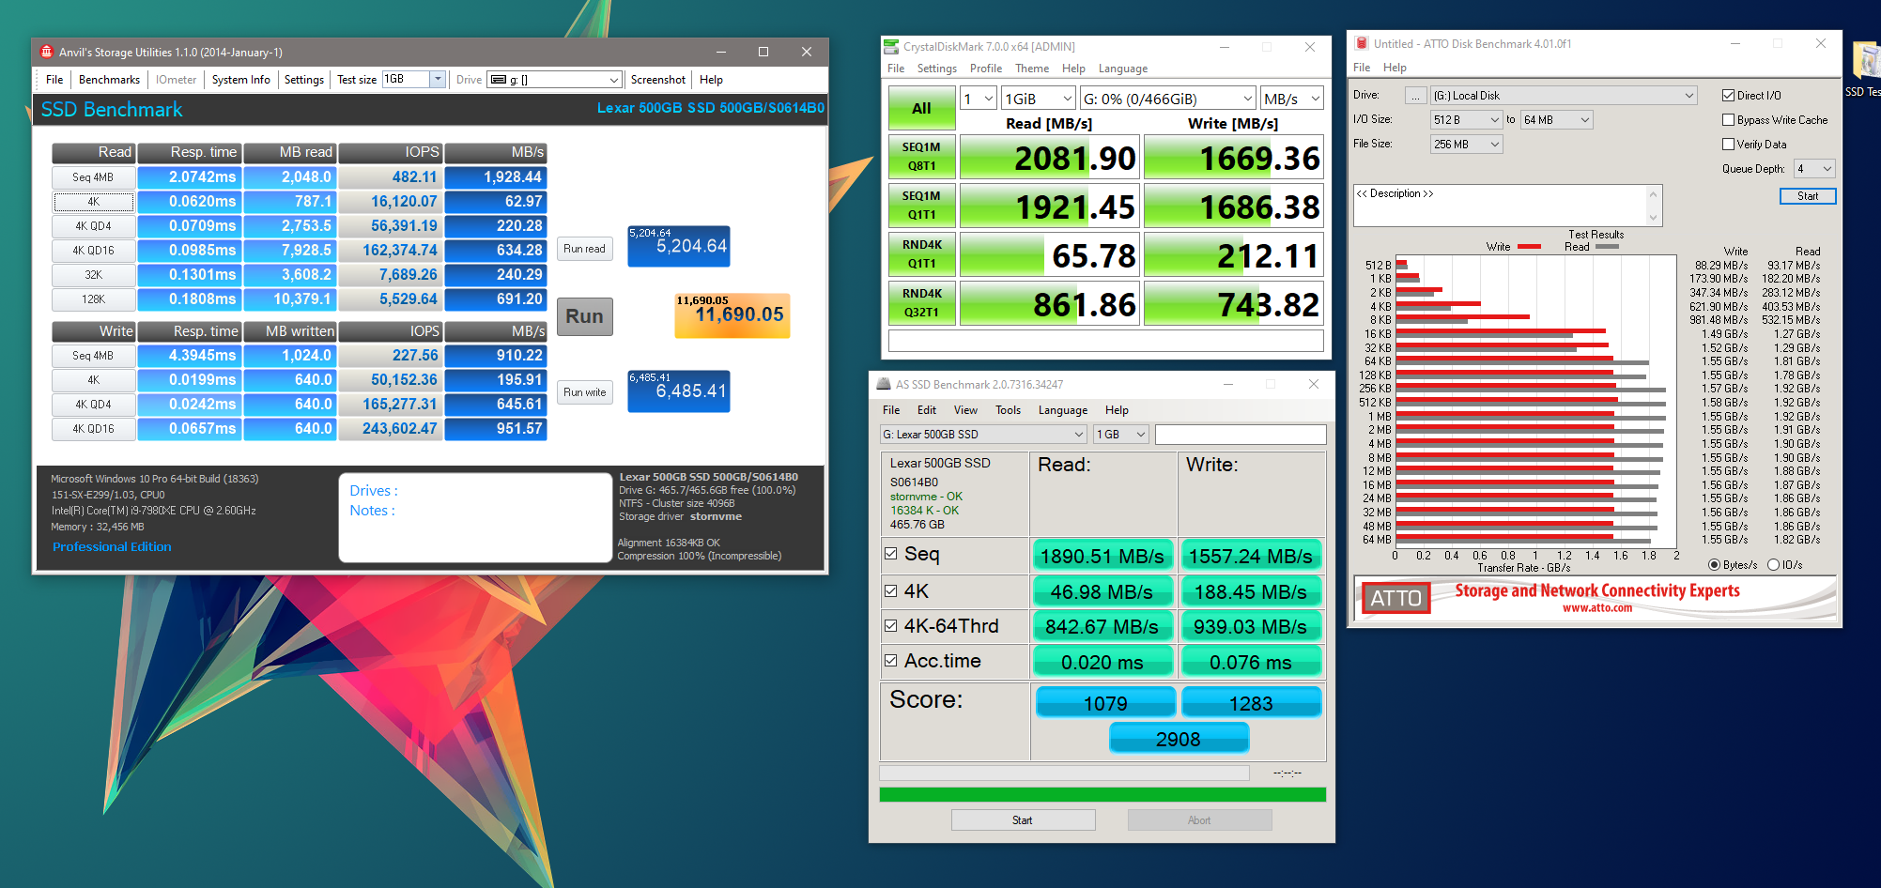Click SEQ1M Q8T1 button in CrystalDiskMark

pyautogui.click(x=922, y=157)
